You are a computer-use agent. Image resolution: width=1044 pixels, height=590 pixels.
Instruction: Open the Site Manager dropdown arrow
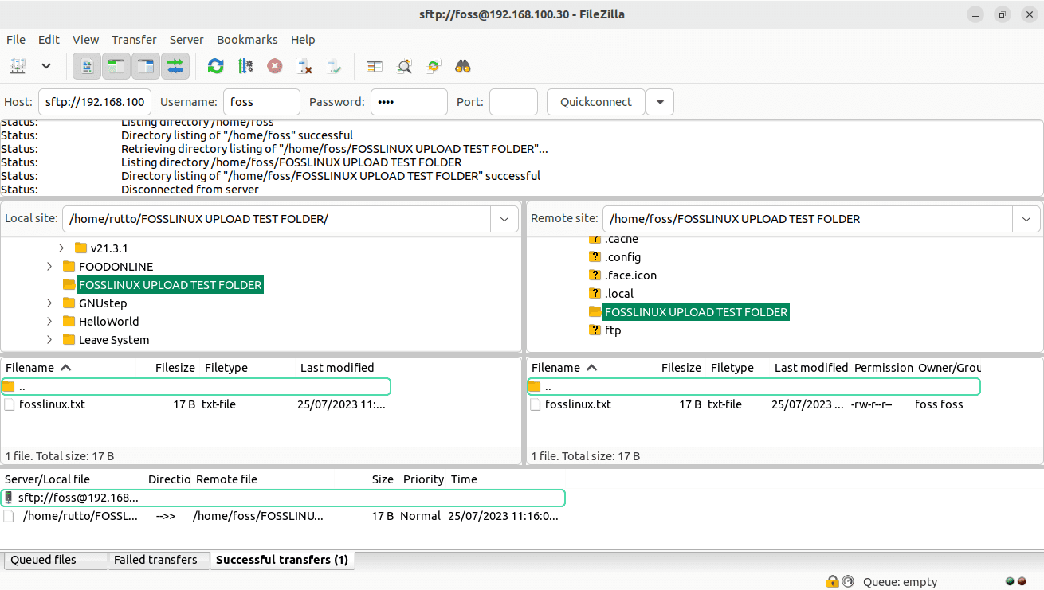[x=46, y=66]
